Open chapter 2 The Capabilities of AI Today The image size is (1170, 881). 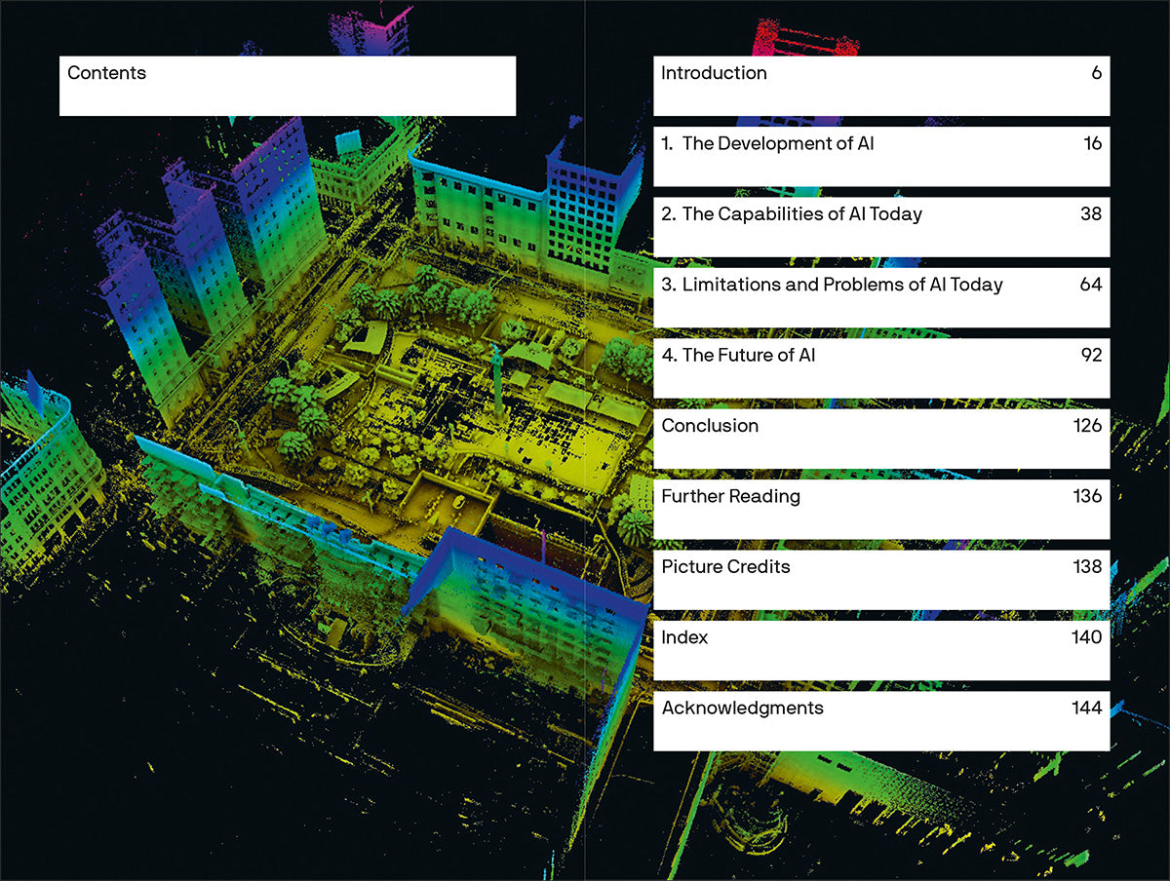(x=791, y=214)
